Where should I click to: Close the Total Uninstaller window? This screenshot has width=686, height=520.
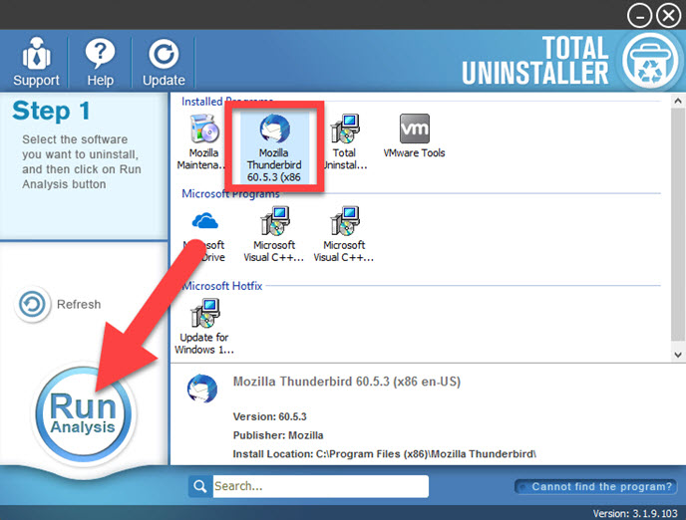(x=668, y=16)
